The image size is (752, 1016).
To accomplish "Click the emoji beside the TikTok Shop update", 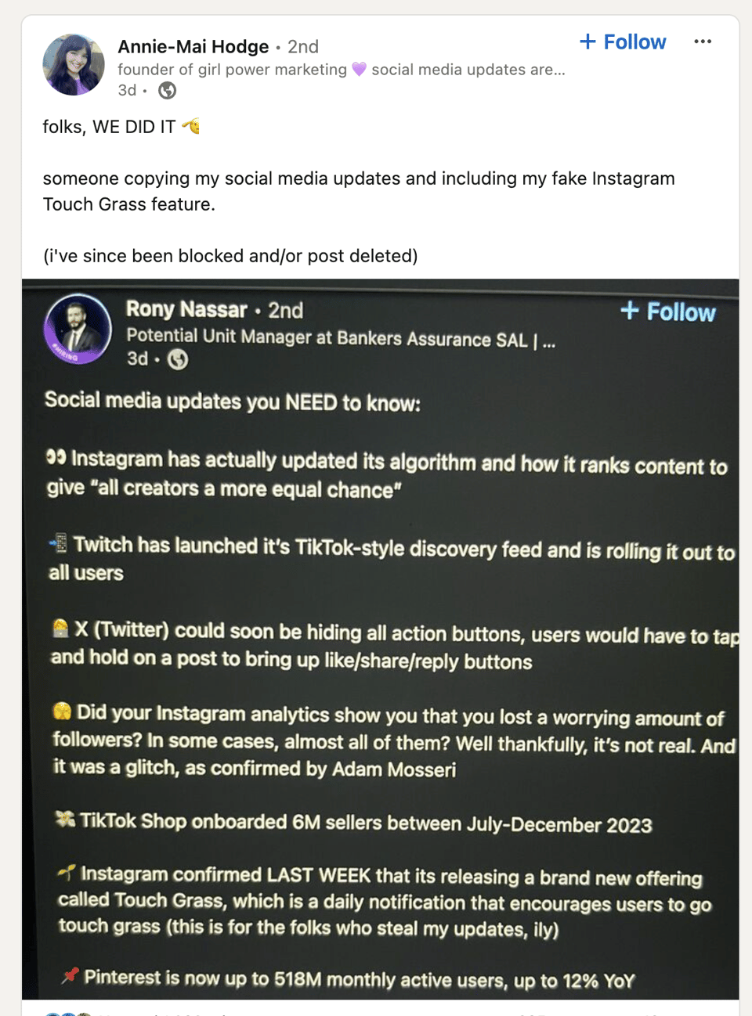I will tap(65, 819).
